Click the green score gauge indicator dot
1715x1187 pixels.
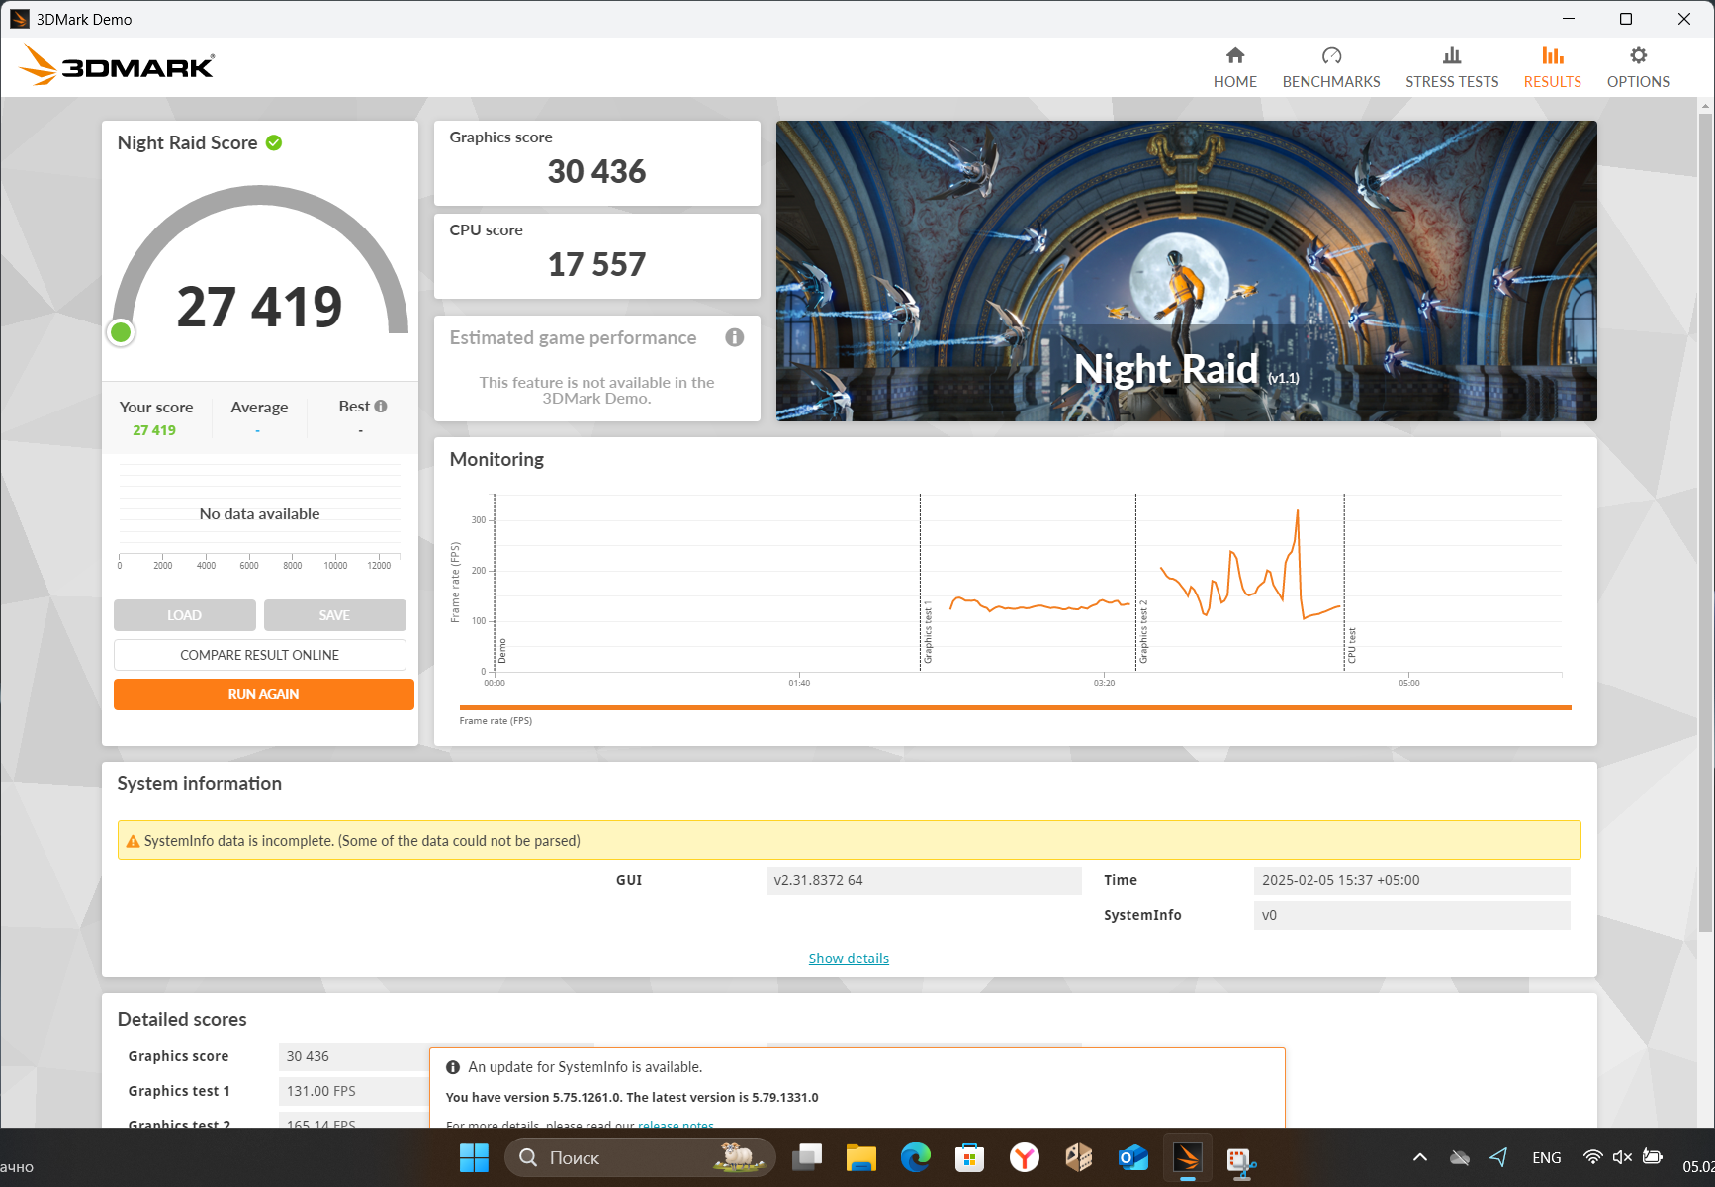(x=121, y=332)
